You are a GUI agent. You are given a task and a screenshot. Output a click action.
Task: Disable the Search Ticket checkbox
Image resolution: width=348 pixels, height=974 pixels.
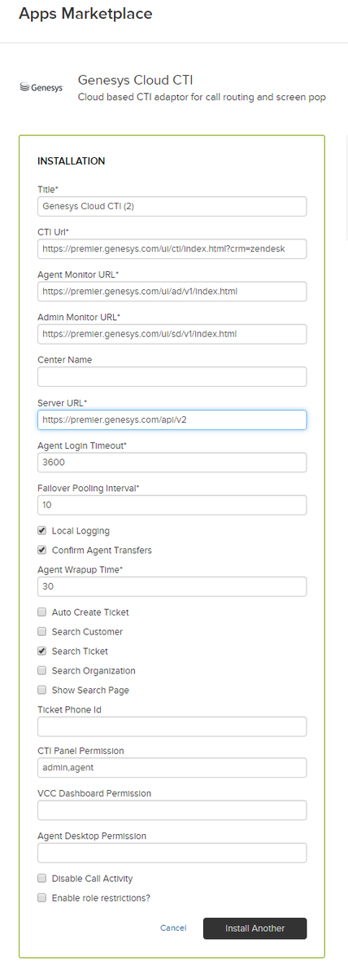coord(42,652)
